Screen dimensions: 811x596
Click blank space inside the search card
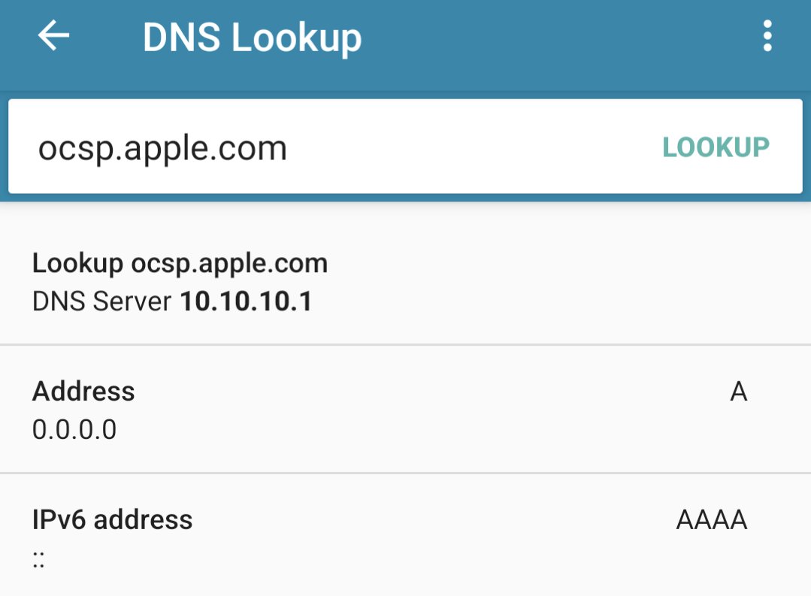(x=466, y=148)
